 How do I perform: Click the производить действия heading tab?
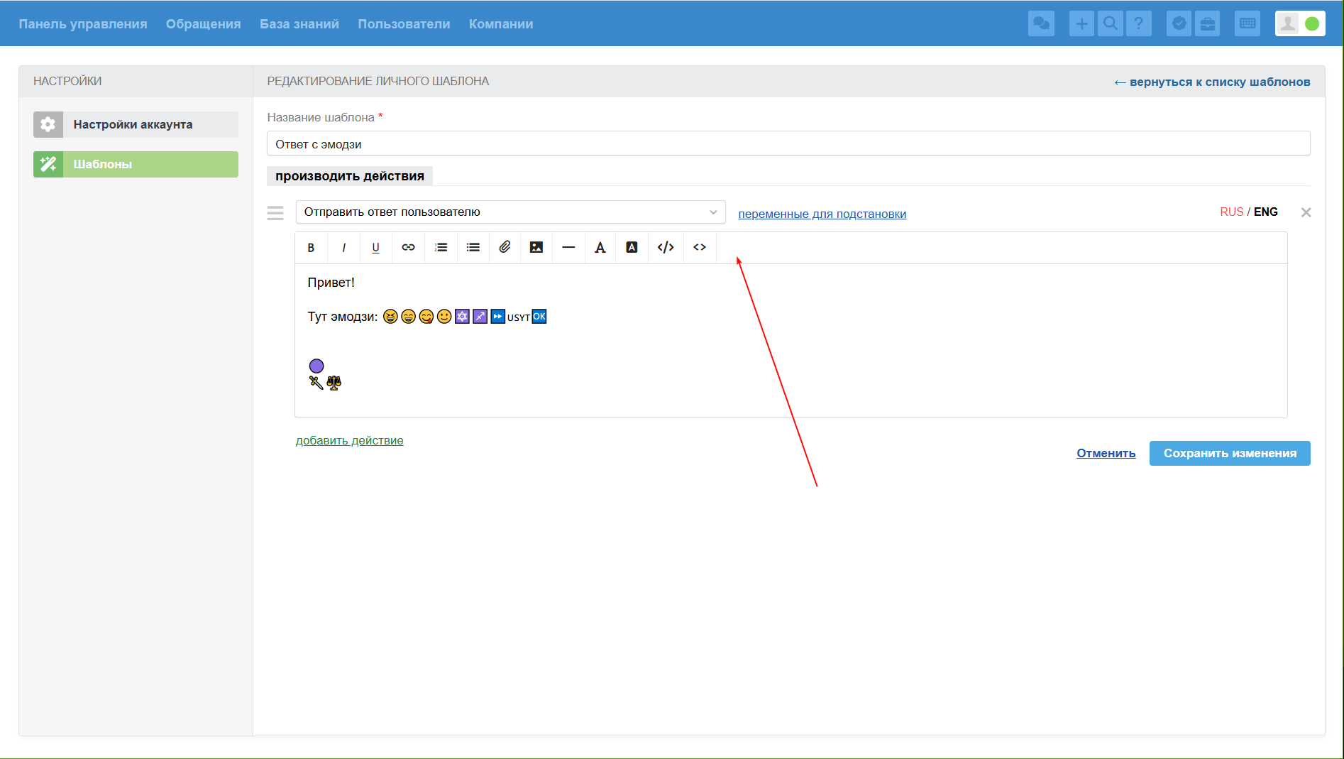350,175
